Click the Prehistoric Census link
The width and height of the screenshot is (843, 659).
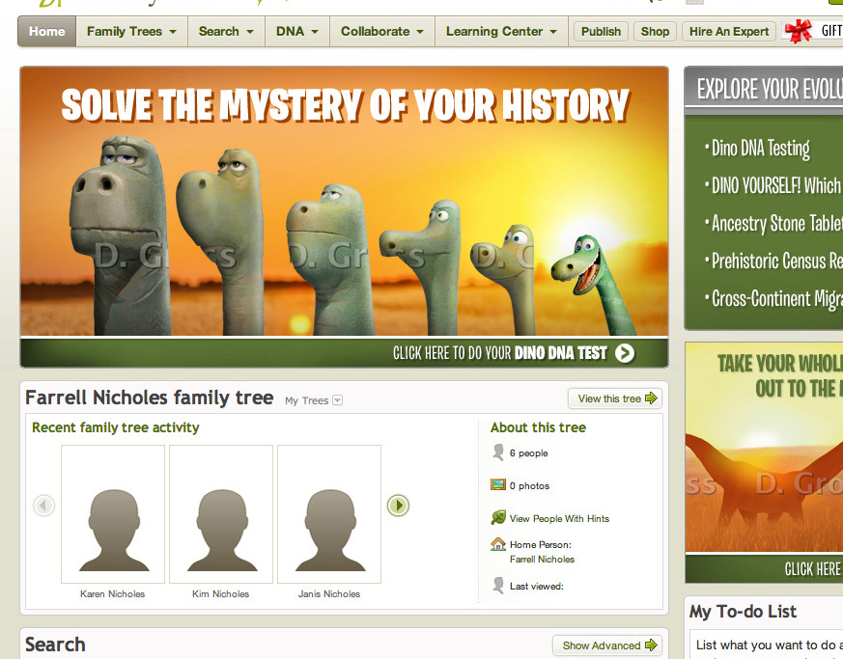(776, 261)
